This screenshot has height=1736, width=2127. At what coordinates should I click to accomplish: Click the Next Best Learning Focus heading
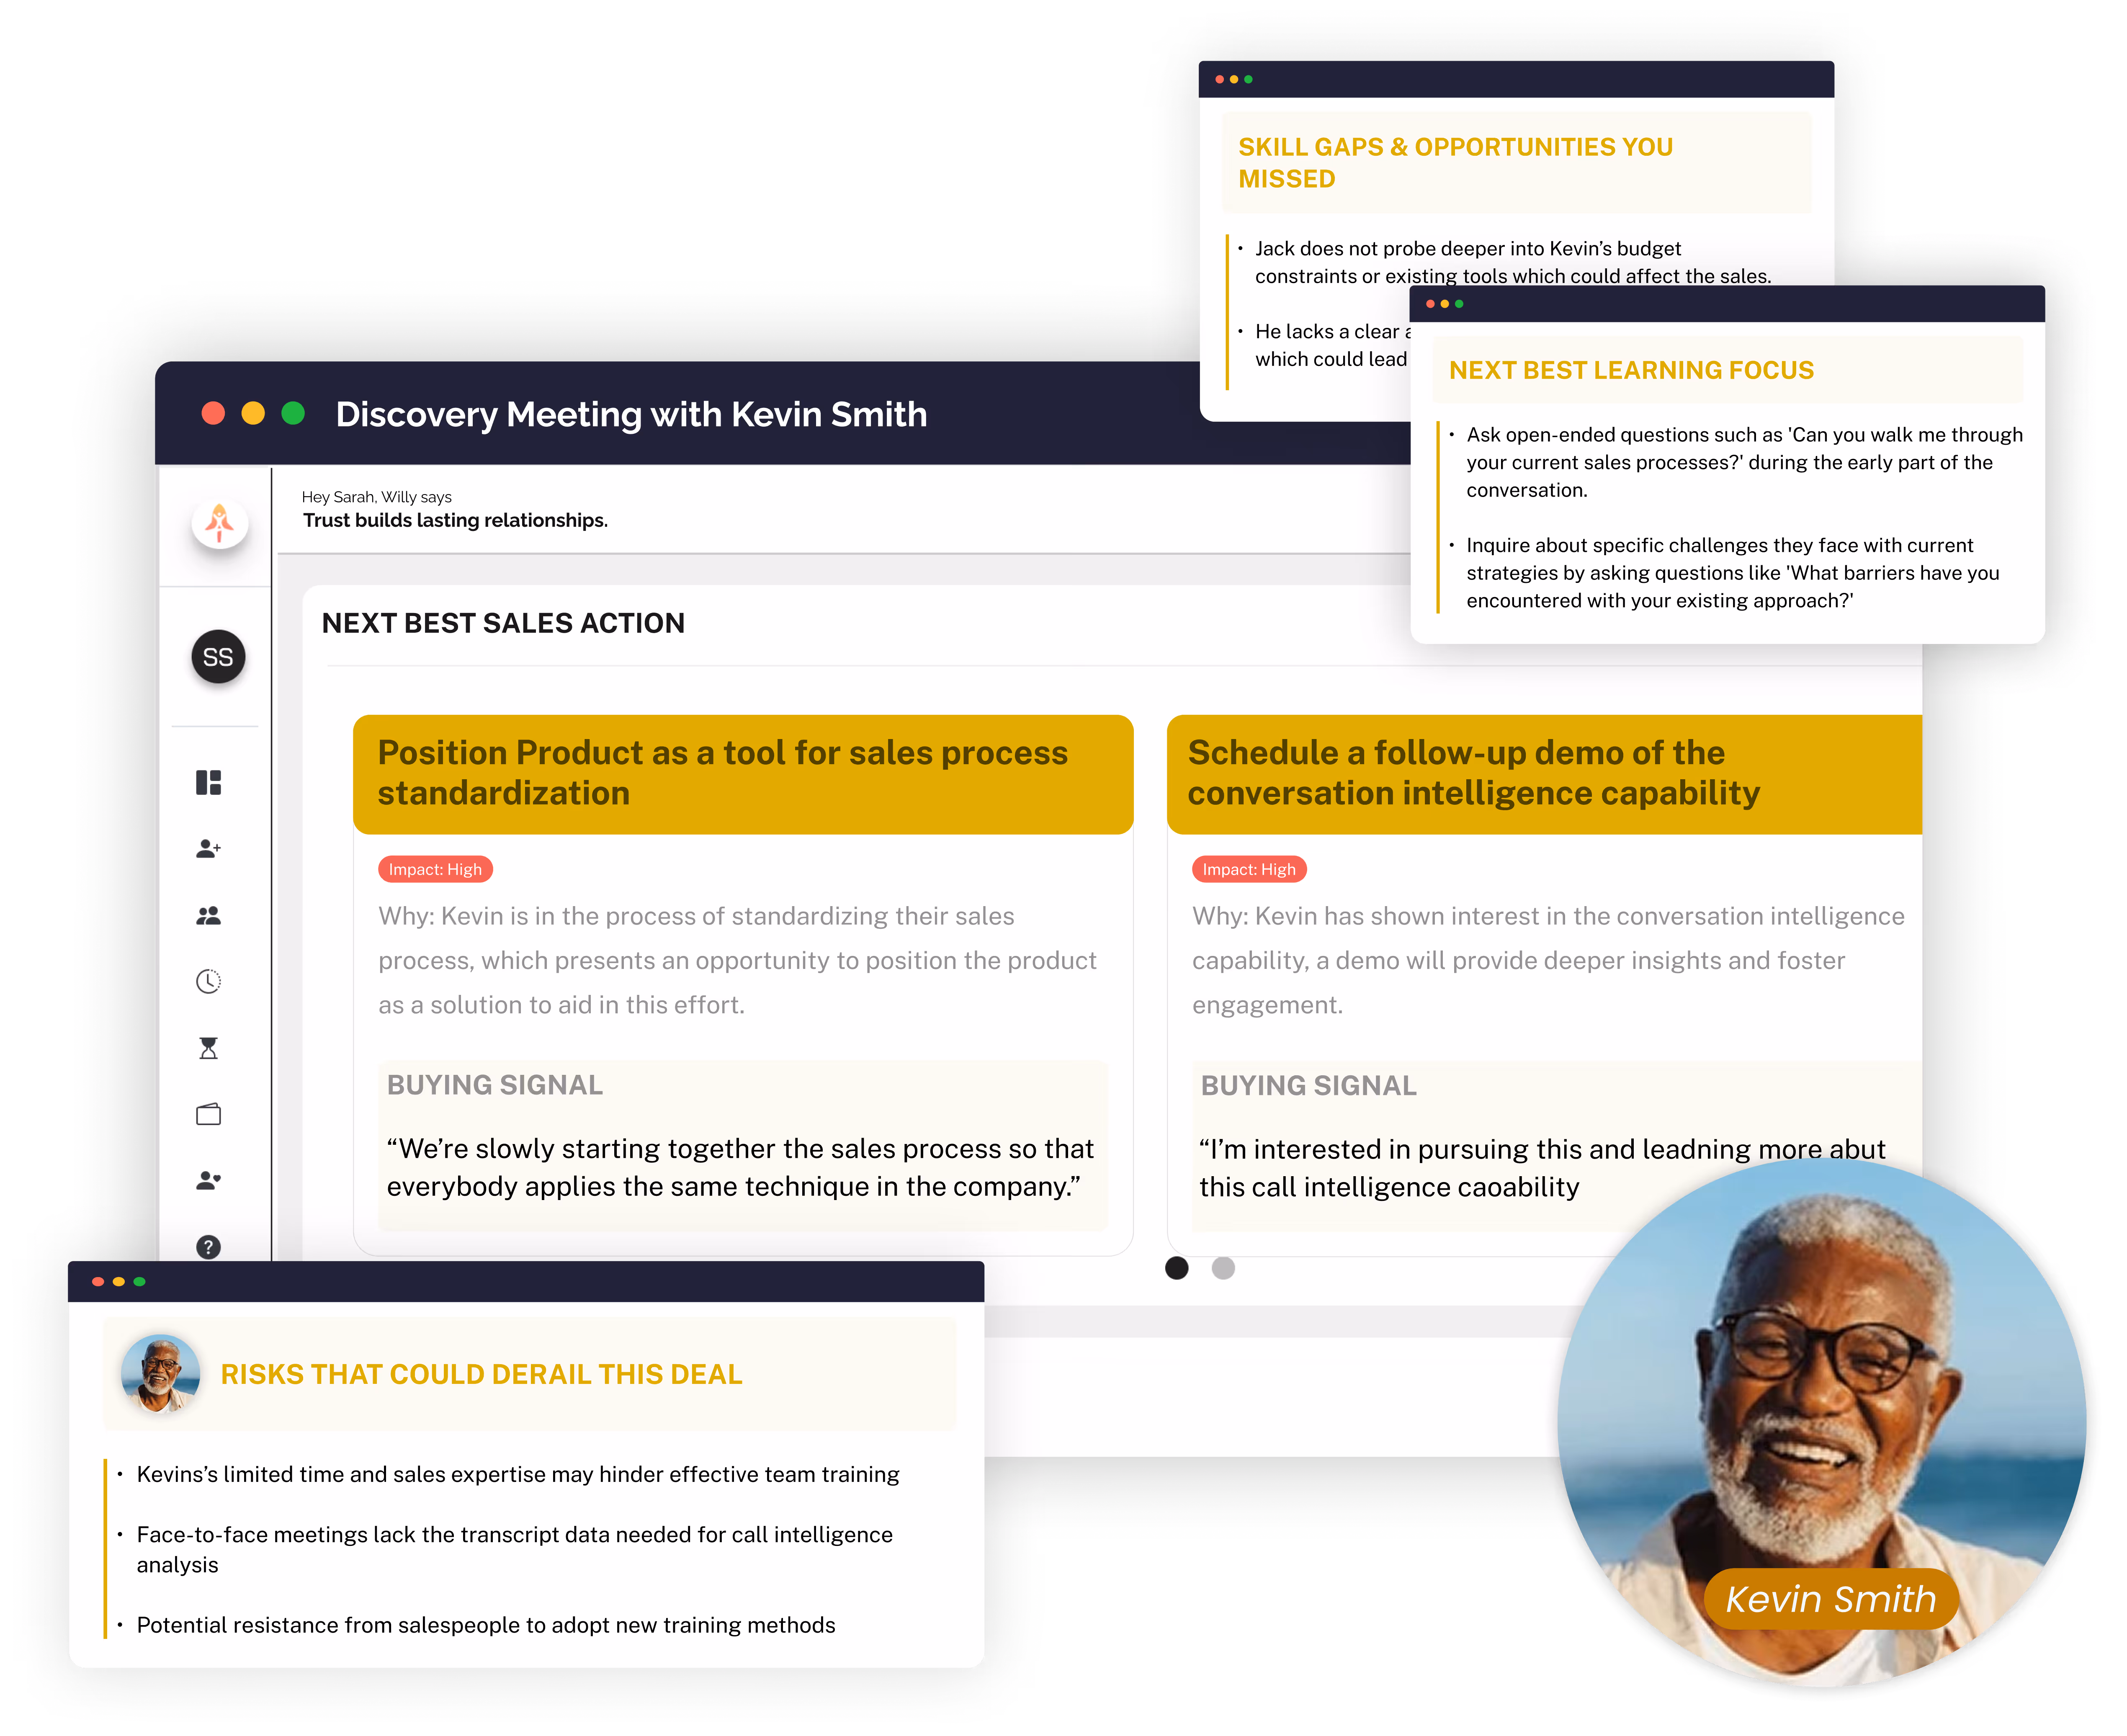[1631, 370]
